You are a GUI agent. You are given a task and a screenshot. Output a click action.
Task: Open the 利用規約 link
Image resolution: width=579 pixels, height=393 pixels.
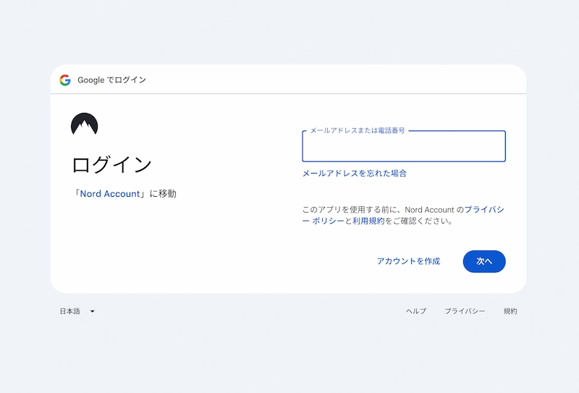(368, 221)
